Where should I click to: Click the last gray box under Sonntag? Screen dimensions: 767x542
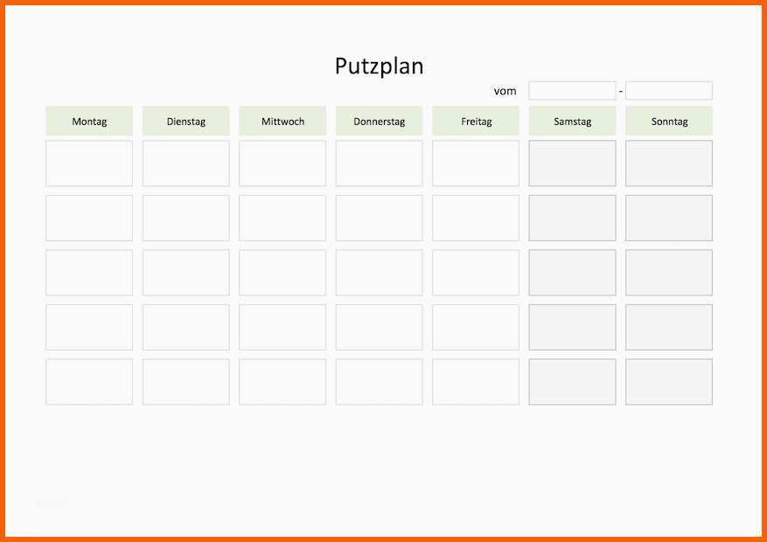669,382
